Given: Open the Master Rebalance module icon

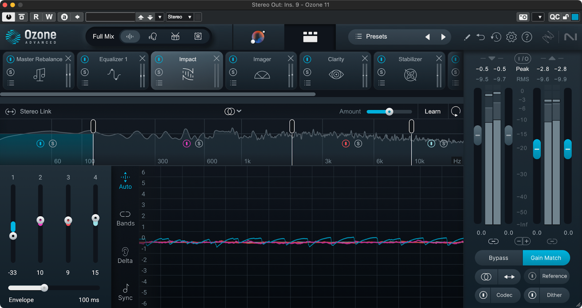Looking at the screenshot, I should pos(39,75).
